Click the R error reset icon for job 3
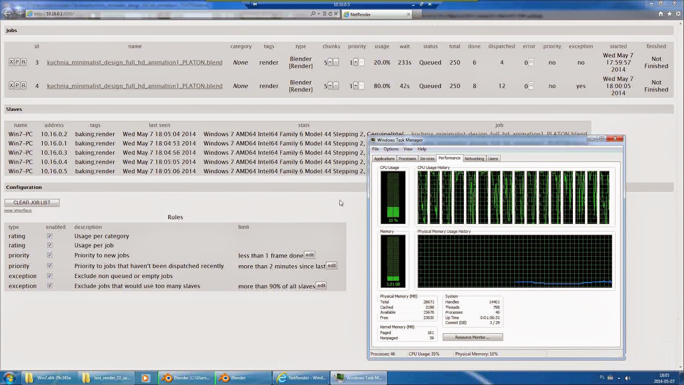 click(531, 62)
